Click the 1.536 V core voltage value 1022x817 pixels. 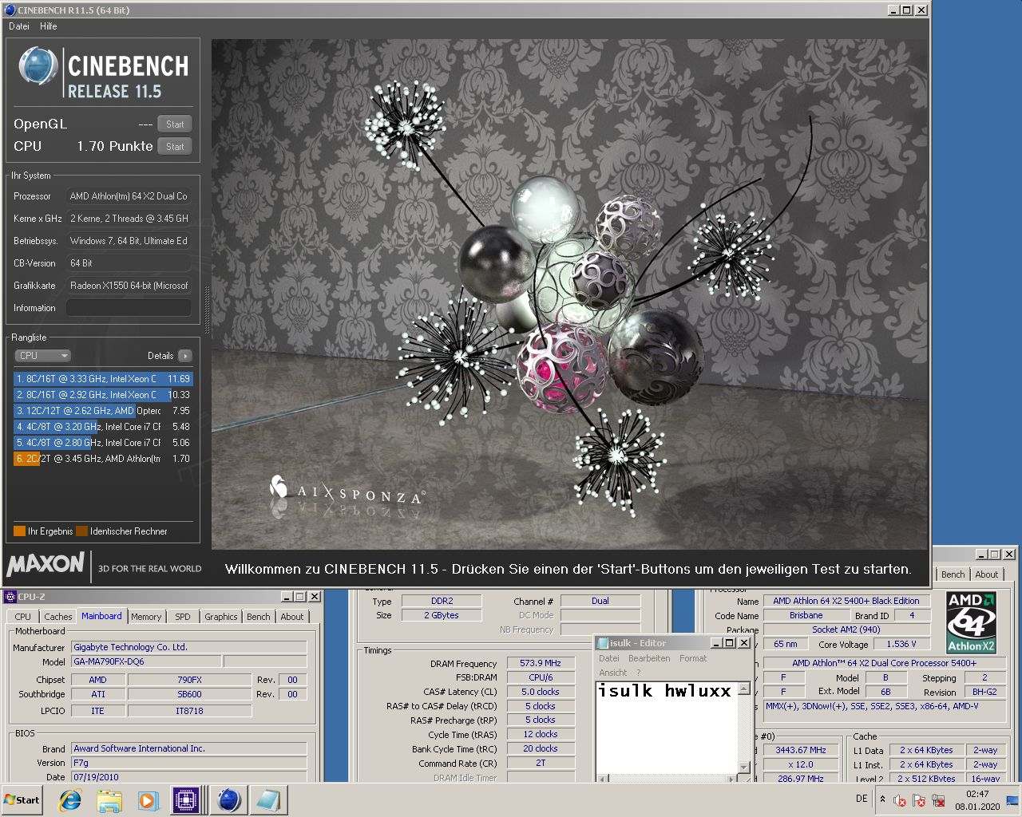click(901, 644)
